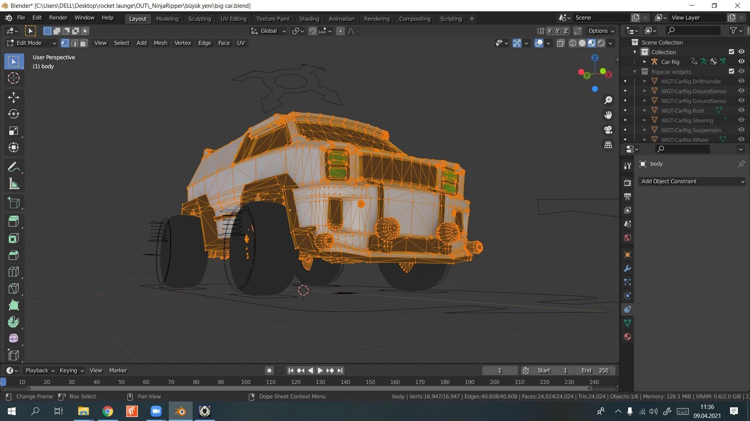The height and width of the screenshot is (421, 750).
Task: Switch to the Shading workspace tab
Action: (x=309, y=18)
